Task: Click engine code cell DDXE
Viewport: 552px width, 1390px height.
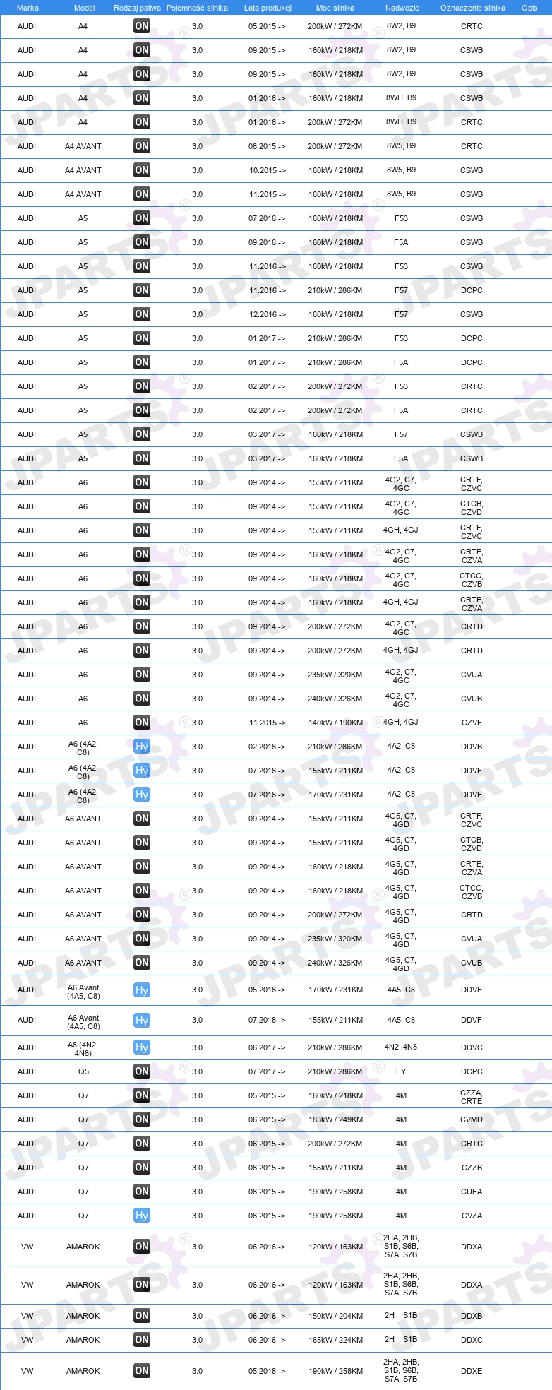Action: (472, 1371)
